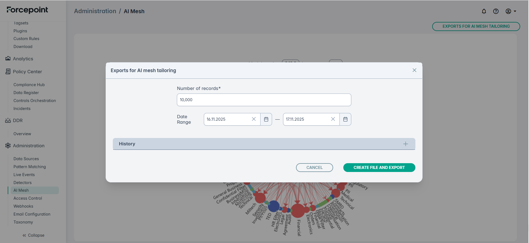Open the notifications bell icon
The height and width of the screenshot is (243, 529).
tap(484, 11)
